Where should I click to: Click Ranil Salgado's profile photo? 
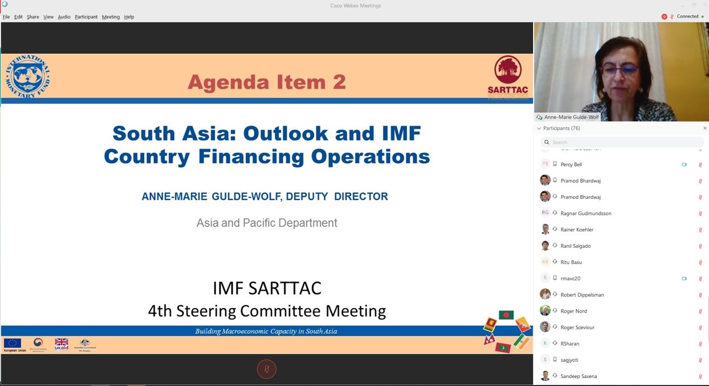click(x=545, y=246)
